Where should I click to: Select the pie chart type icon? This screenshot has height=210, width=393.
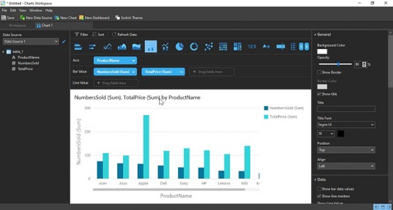pyautogui.click(x=180, y=46)
